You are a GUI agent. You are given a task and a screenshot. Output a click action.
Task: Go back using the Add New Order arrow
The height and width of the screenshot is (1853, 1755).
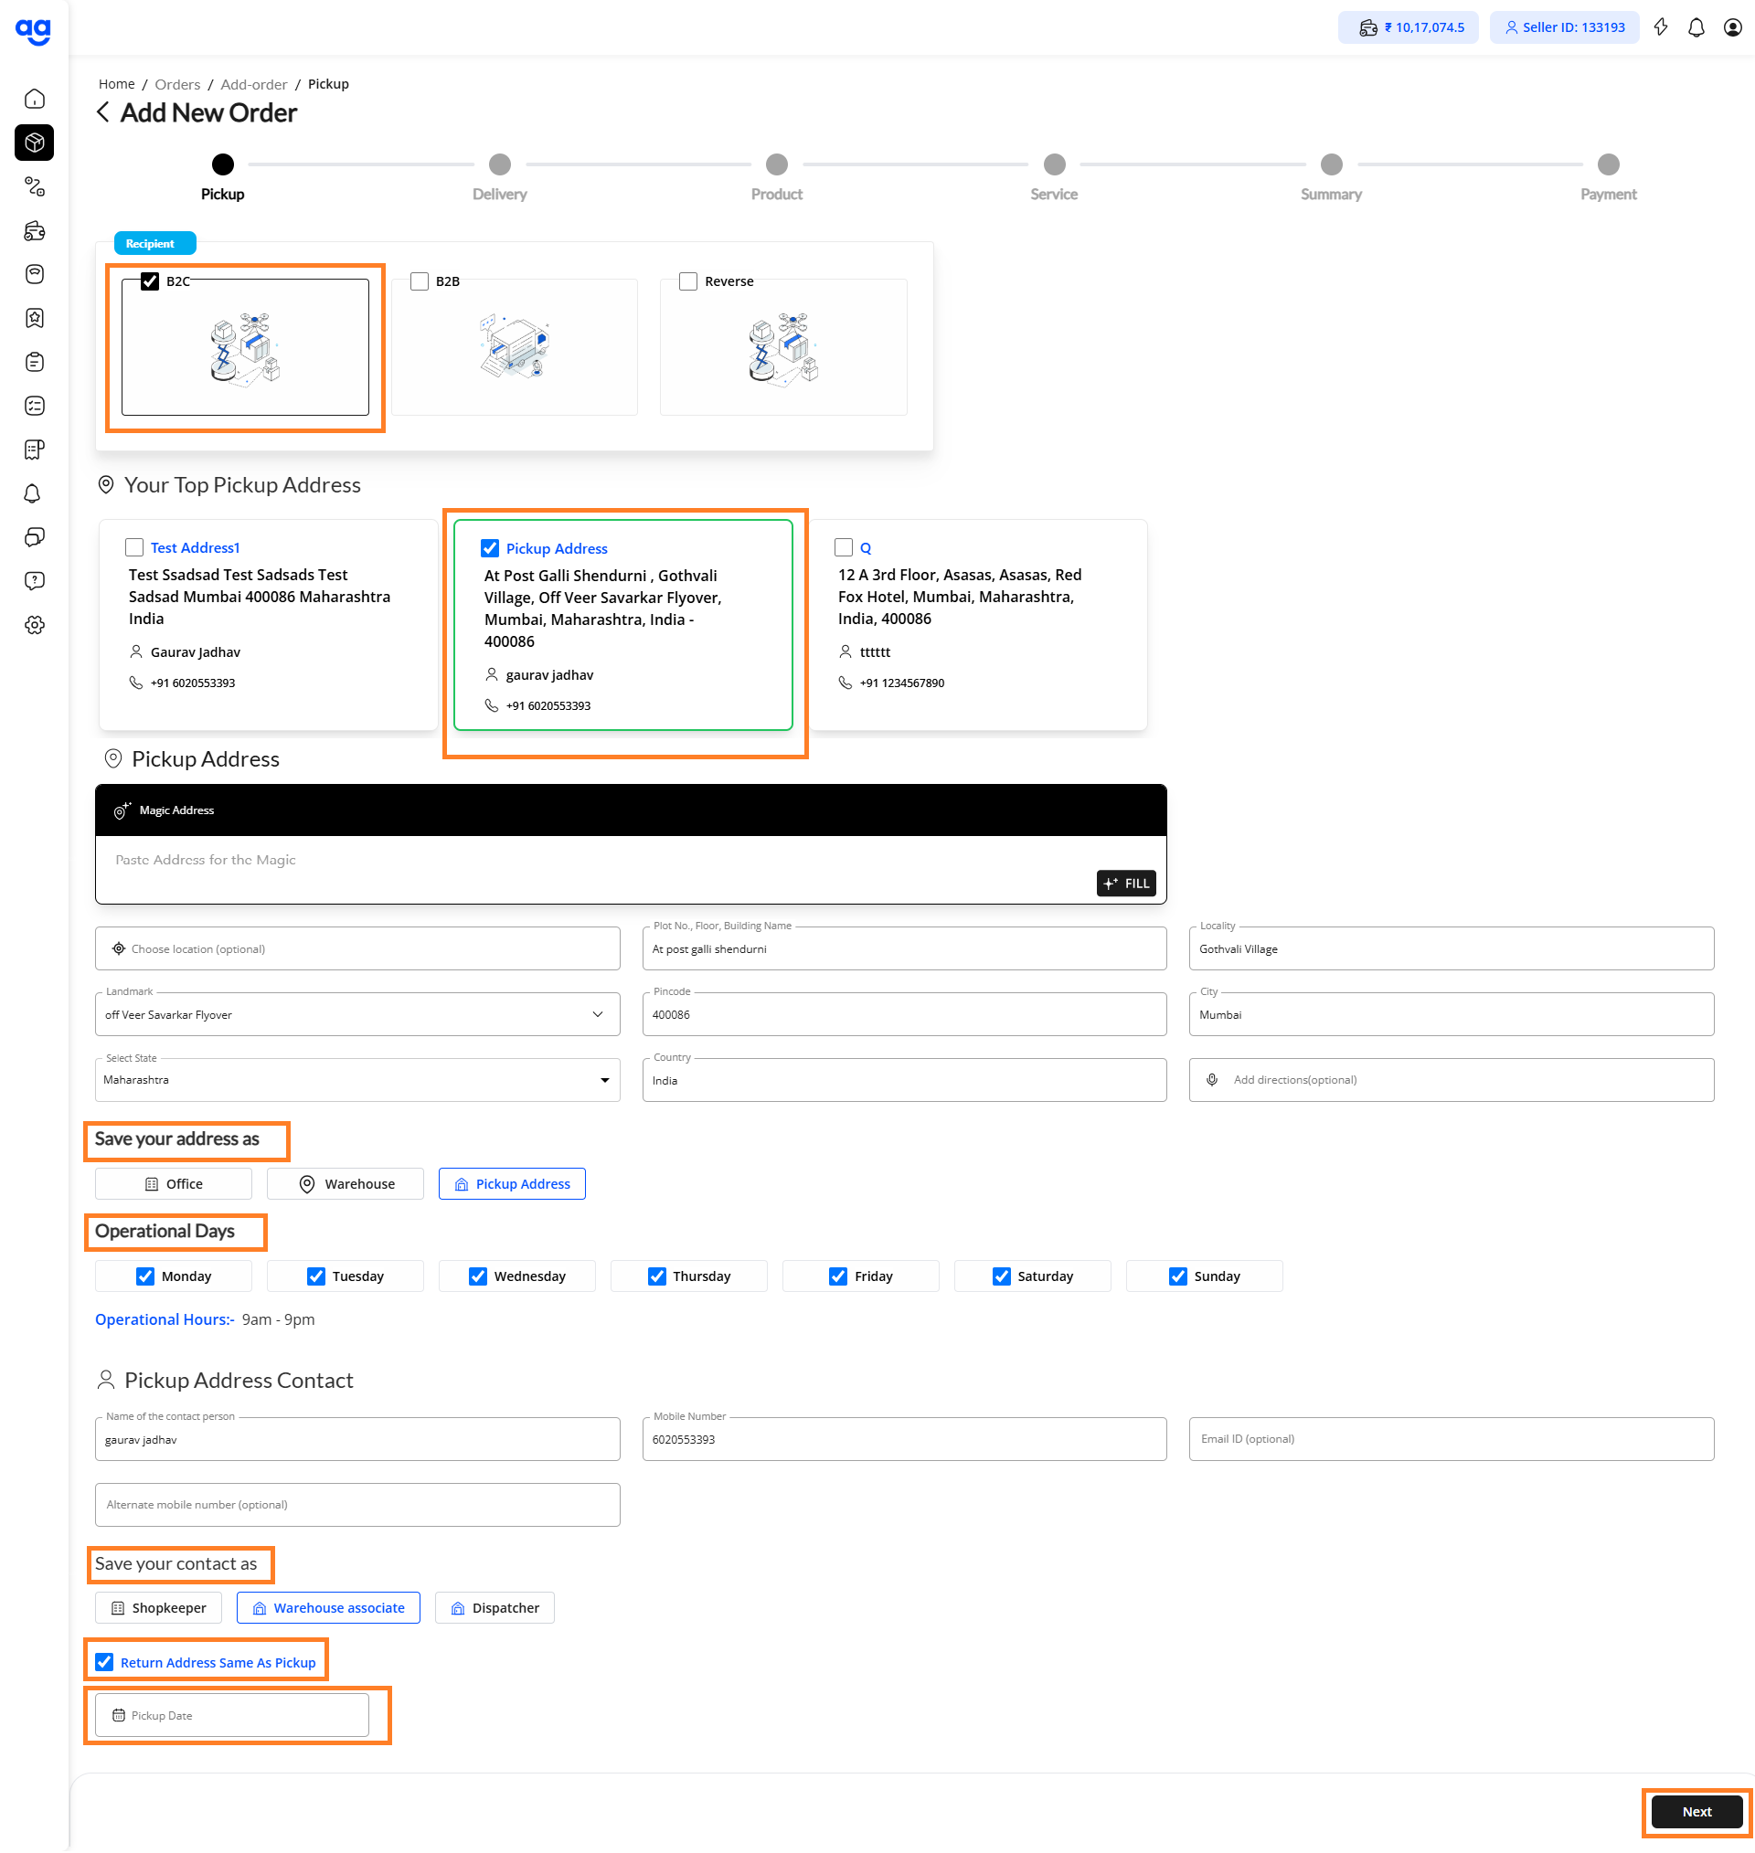point(103,112)
